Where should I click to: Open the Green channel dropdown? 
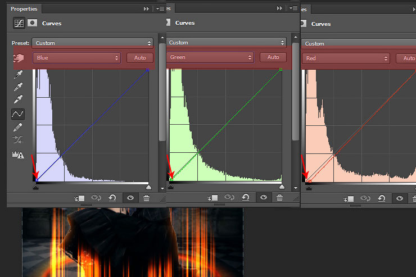210,57
